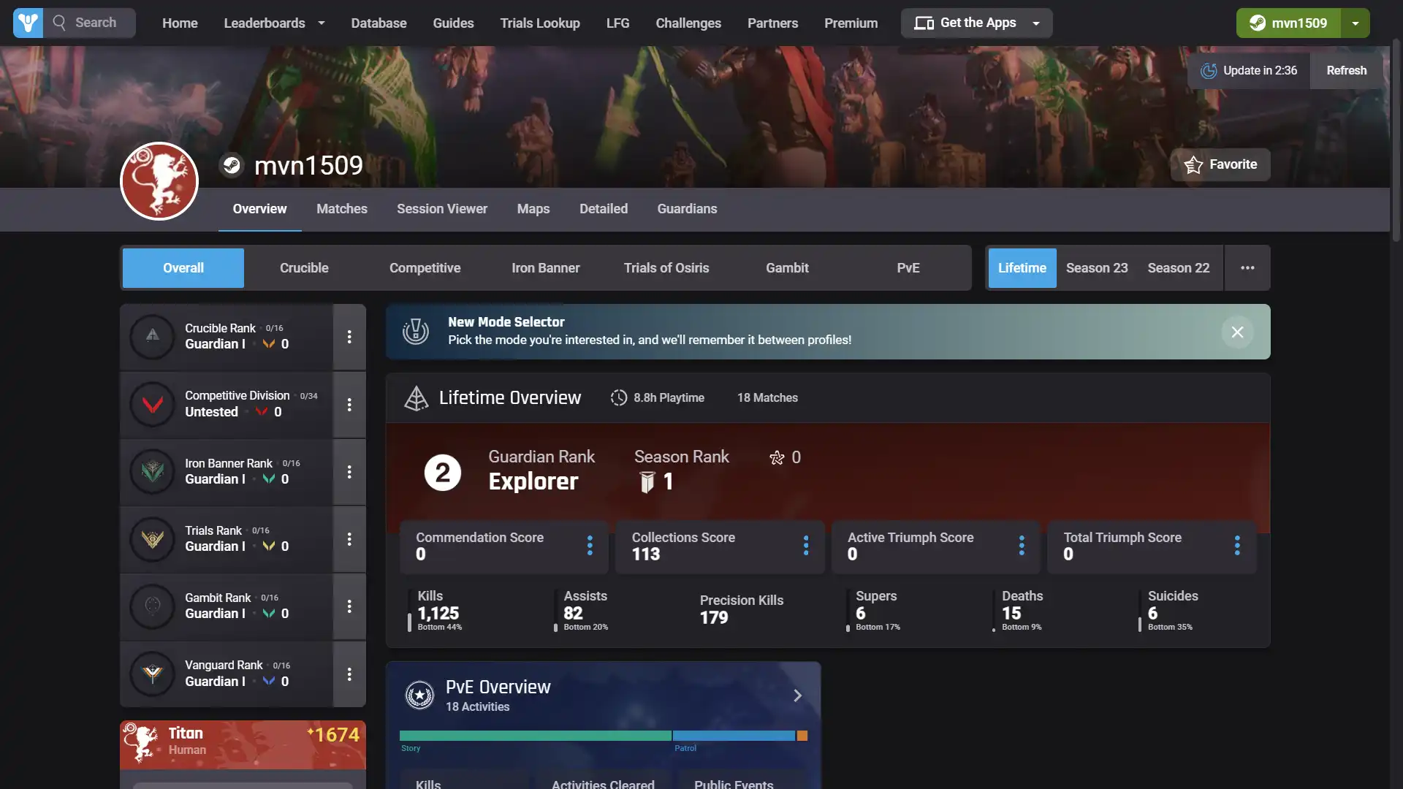The image size is (1403, 789).
Task: Click the Refresh button
Action: pyautogui.click(x=1346, y=71)
